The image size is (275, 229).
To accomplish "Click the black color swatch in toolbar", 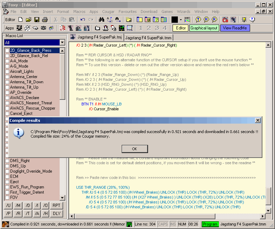I will tap(175, 20).
